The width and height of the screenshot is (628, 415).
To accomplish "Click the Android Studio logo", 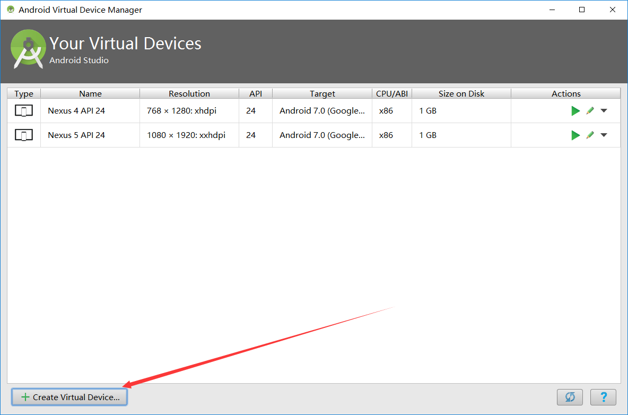I will (x=28, y=49).
